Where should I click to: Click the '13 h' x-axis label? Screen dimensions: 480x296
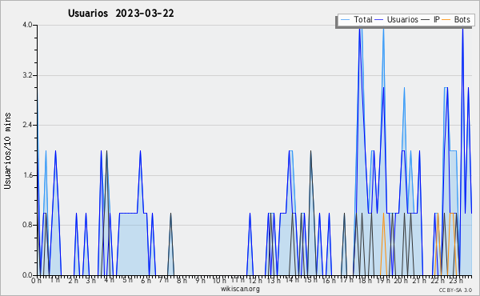pos(274,281)
